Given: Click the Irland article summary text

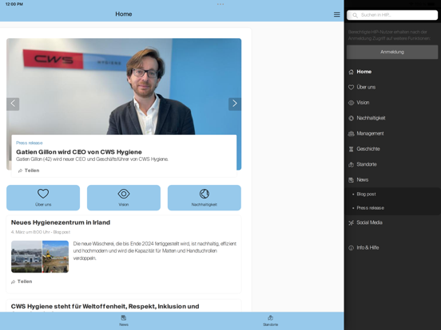Looking at the screenshot, I should click(155, 251).
